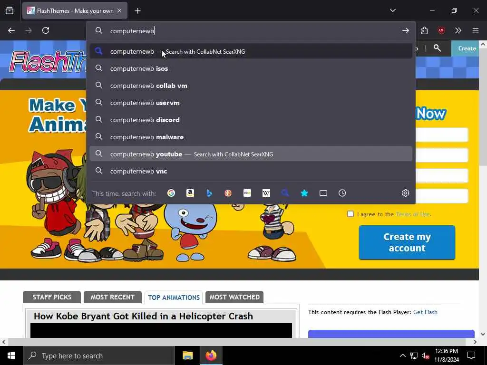Image resolution: width=487 pixels, height=365 pixels.
Task: Switch to the TOP ANIMATIONS tab
Action: tap(174, 298)
